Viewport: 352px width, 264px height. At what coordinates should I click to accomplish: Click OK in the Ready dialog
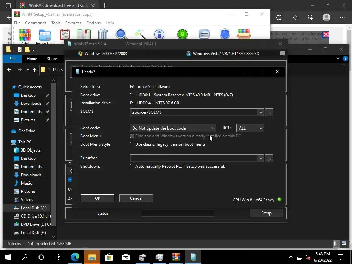pos(97,198)
